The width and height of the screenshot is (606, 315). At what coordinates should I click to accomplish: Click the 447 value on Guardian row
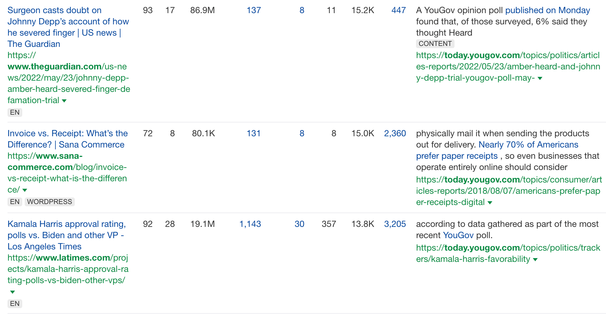point(398,10)
